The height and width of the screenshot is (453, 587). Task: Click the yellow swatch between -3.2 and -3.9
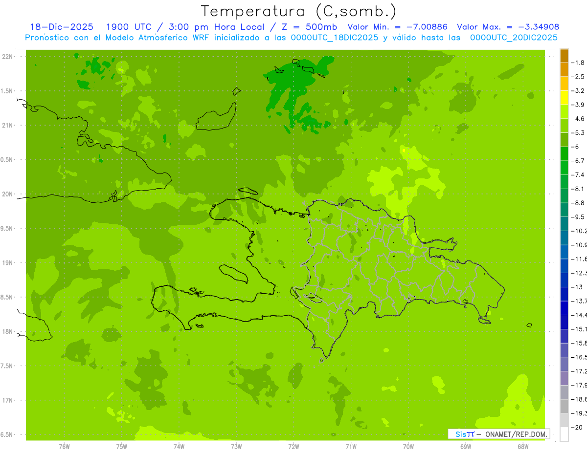pyautogui.click(x=564, y=98)
